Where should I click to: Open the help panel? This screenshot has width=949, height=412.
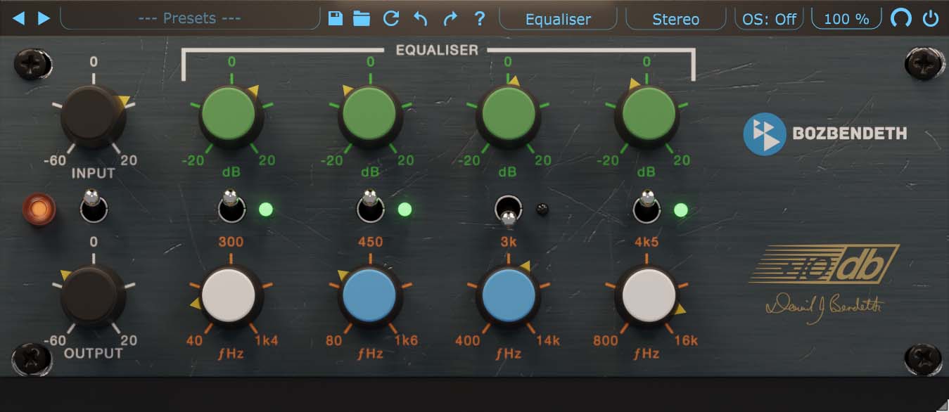(x=479, y=19)
